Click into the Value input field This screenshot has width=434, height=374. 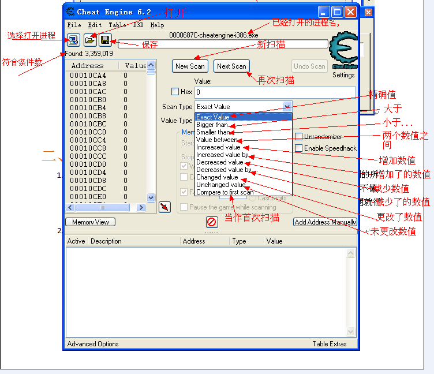click(x=275, y=92)
